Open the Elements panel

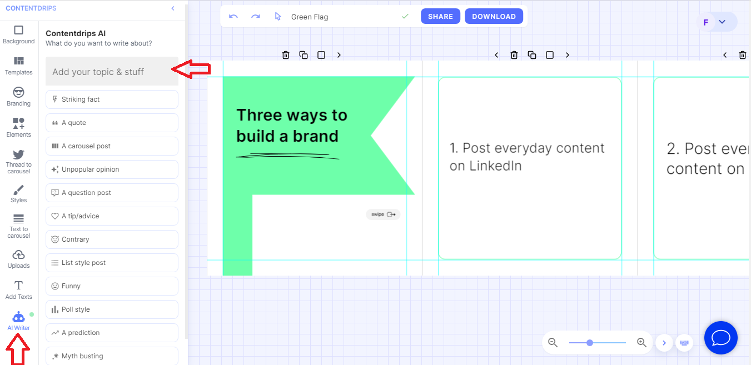[18, 127]
